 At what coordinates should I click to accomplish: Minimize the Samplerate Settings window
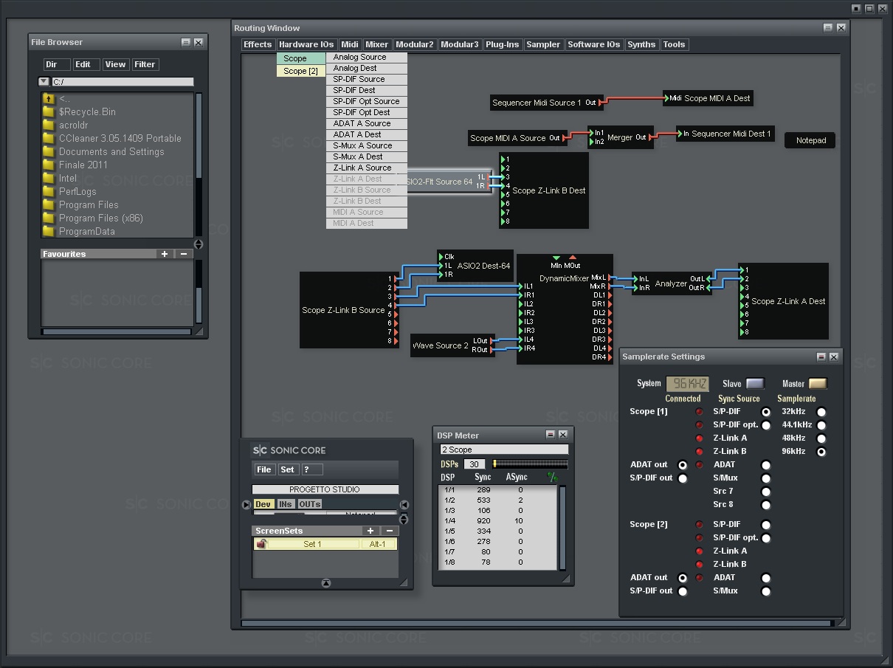[x=821, y=357]
